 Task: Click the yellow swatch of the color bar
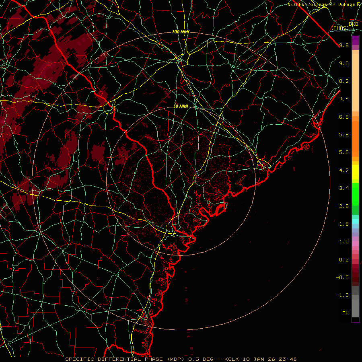coord(355,172)
